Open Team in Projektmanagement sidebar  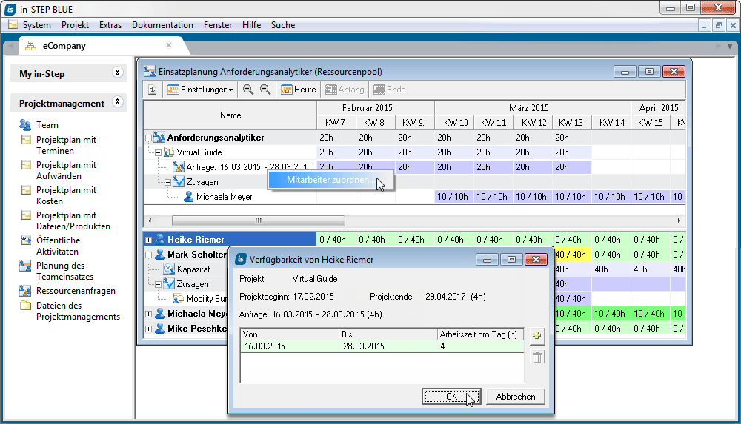[47, 125]
